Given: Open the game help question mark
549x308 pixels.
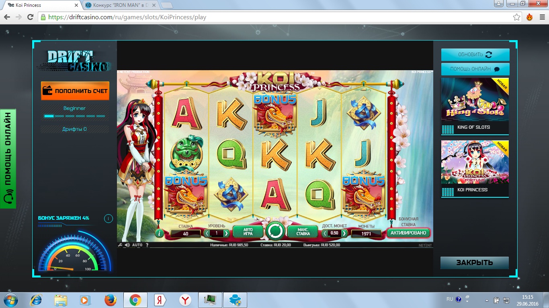Looking at the screenshot, I should 147,245.
